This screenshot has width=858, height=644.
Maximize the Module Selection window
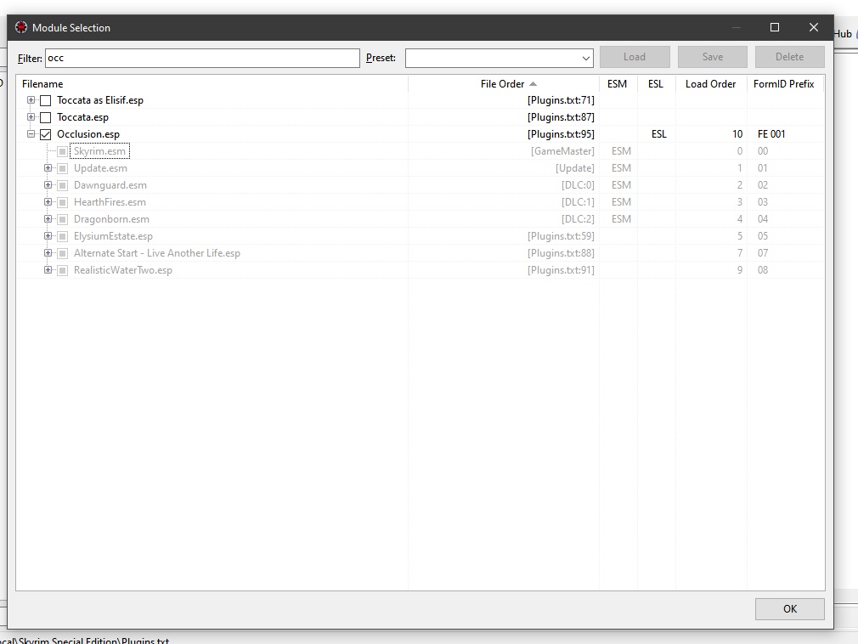point(774,27)
